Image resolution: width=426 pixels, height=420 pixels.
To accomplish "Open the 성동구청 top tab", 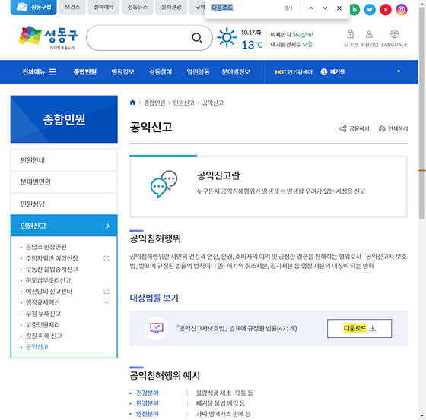I will coord(33,7).
